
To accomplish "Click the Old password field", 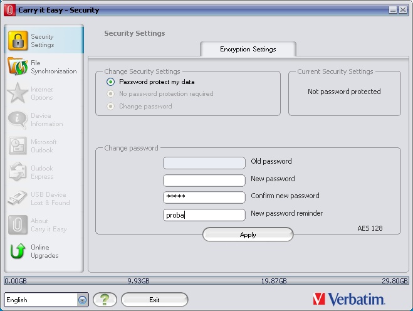I will point(204,163).
